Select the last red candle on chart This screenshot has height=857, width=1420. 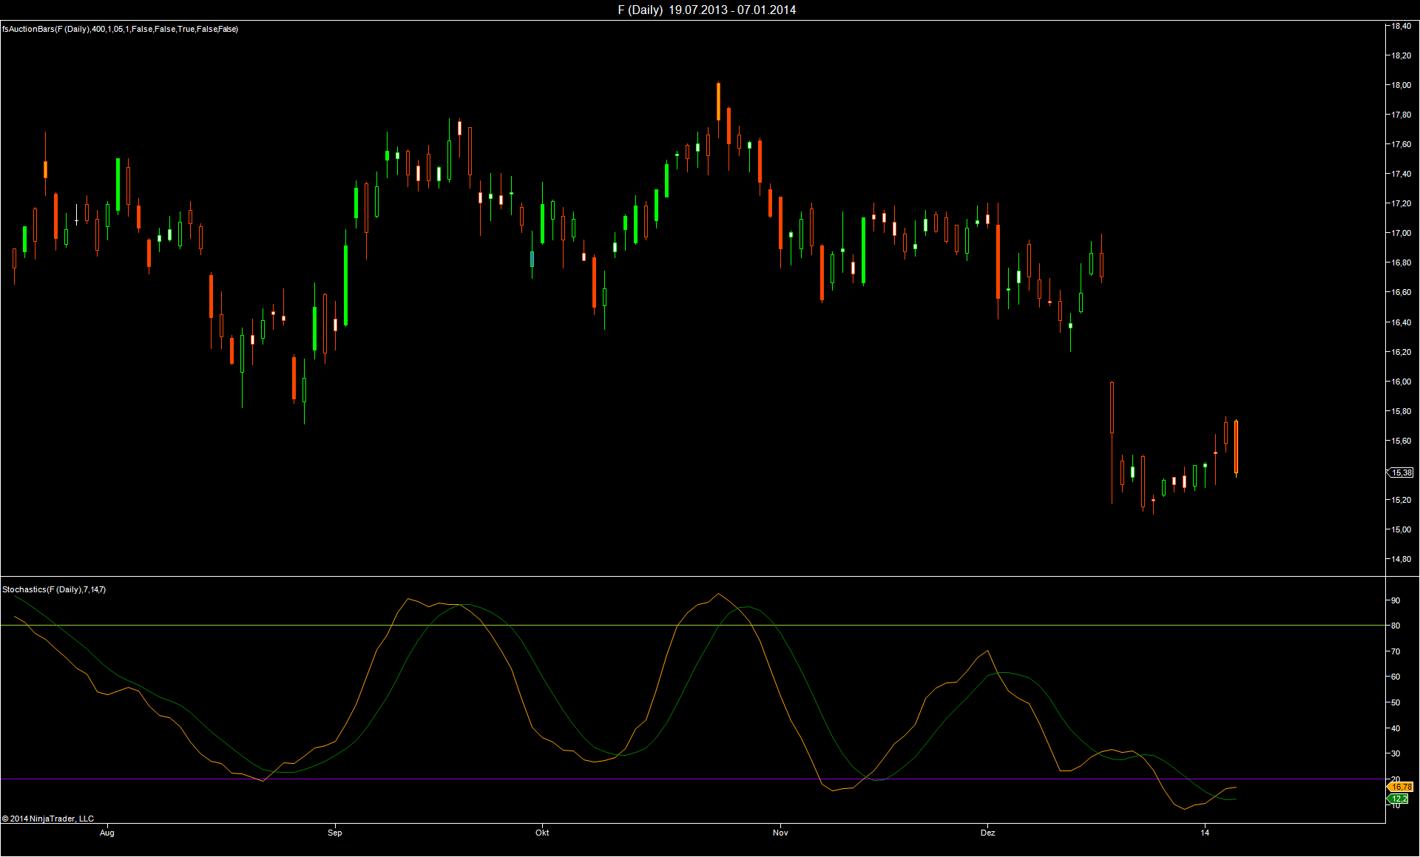click(1236, 447)
